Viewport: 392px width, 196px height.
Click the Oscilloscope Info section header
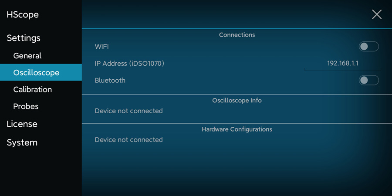(237, 101)
